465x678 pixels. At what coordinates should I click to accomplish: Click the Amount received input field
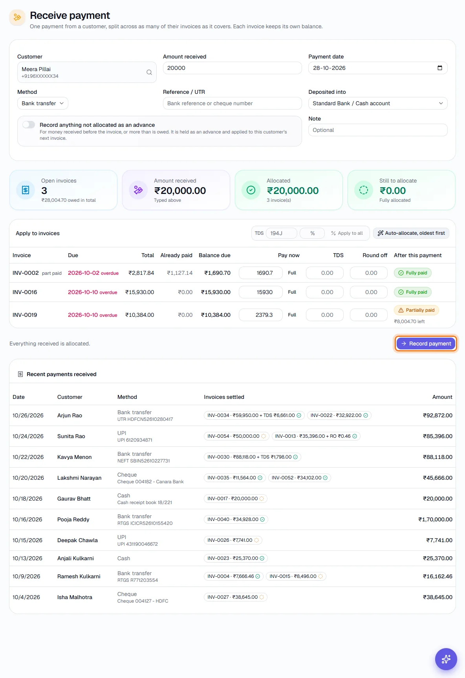point(233,68)
